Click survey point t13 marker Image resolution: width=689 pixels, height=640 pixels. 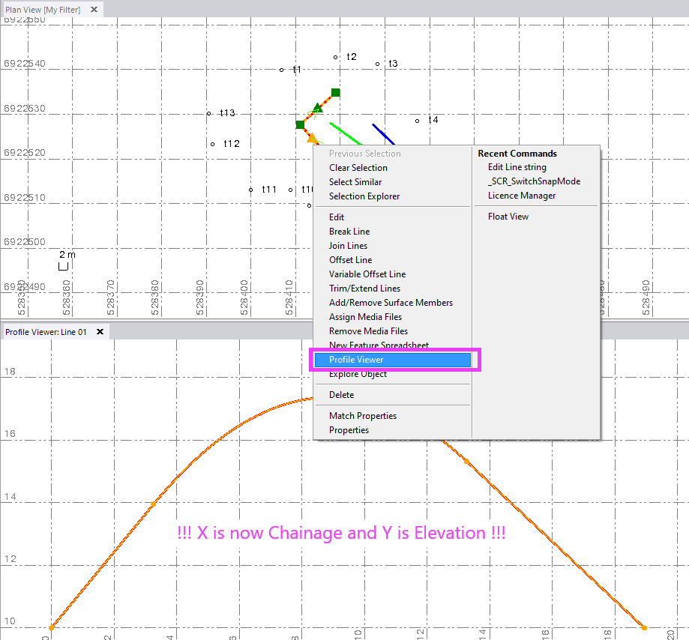click(209, 113)
